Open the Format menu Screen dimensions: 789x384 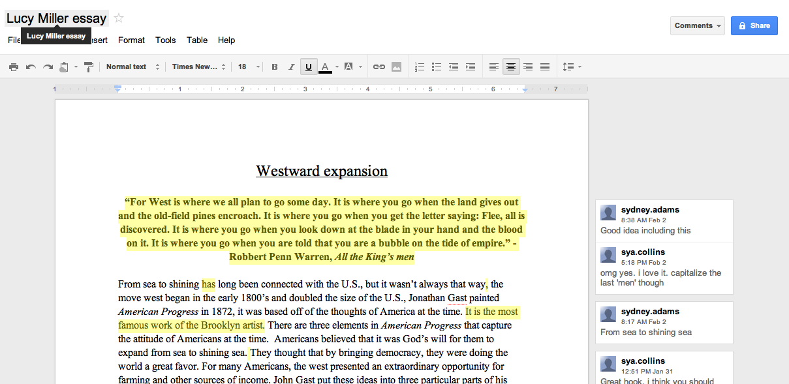click(x=131, y=40)
